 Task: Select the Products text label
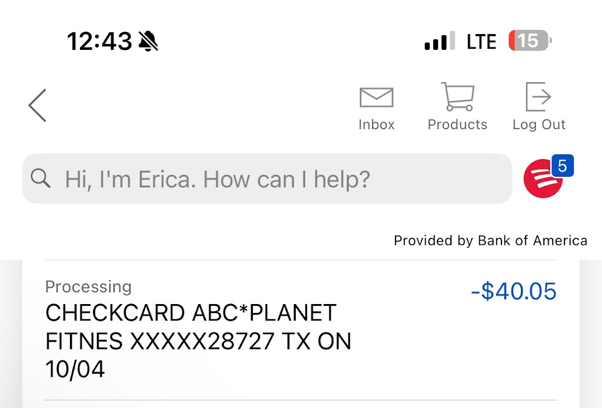point(457,124)
